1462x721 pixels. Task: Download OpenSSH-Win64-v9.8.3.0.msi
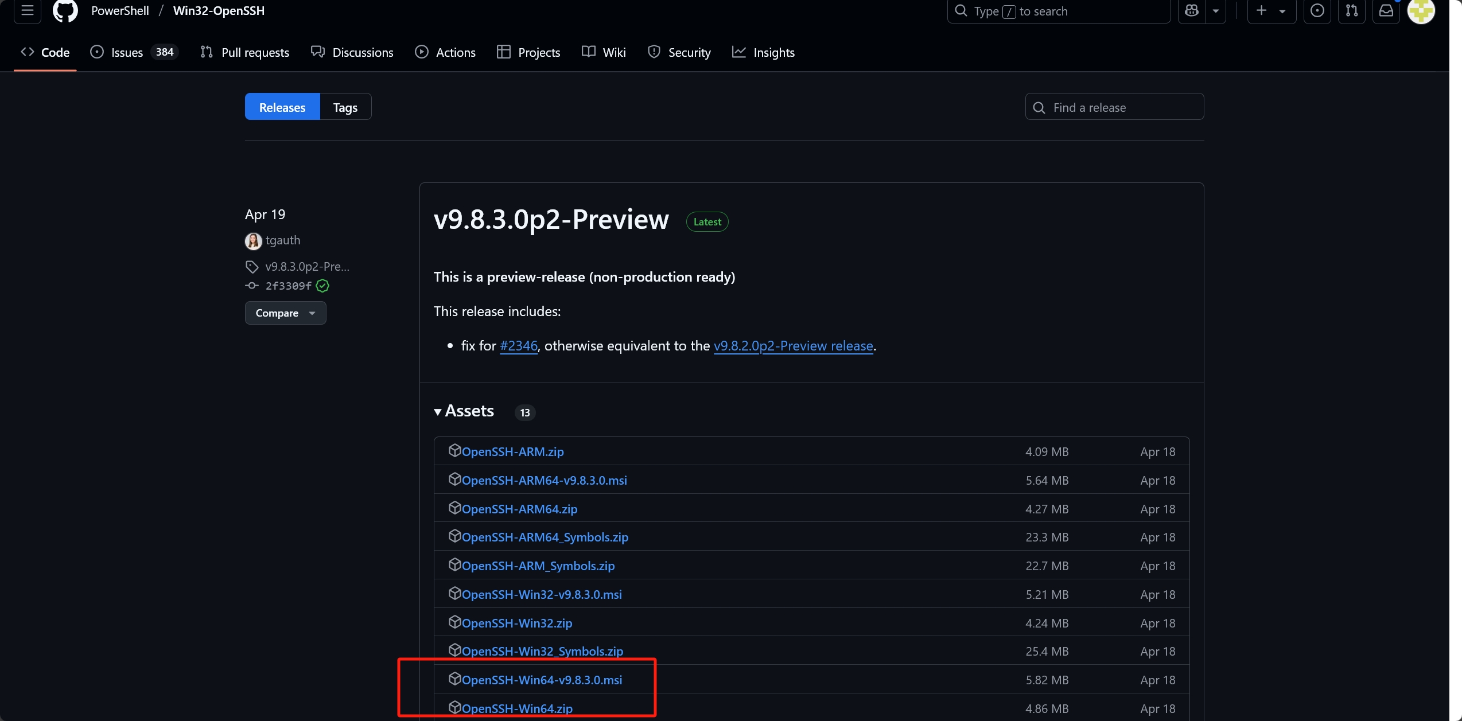pos(542,680)
